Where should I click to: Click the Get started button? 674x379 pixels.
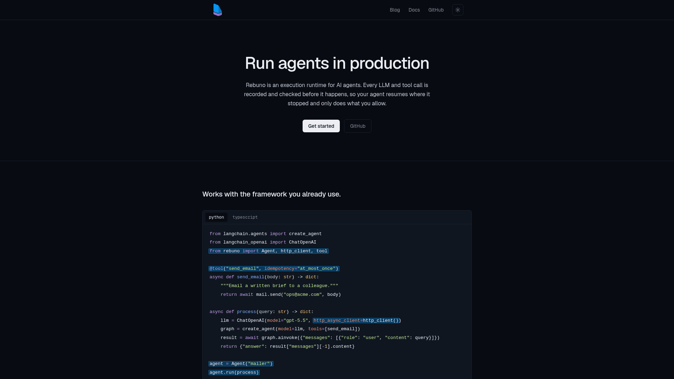pos(321,126)
